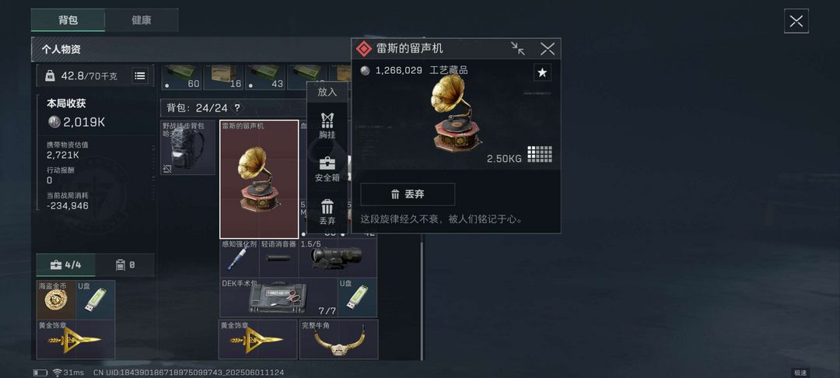Click the 感知强化剂 injector item
Viewport: 840px width, 378px height.
240,258
